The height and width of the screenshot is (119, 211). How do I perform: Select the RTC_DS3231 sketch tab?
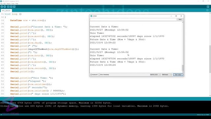click(x=6, y=11)
